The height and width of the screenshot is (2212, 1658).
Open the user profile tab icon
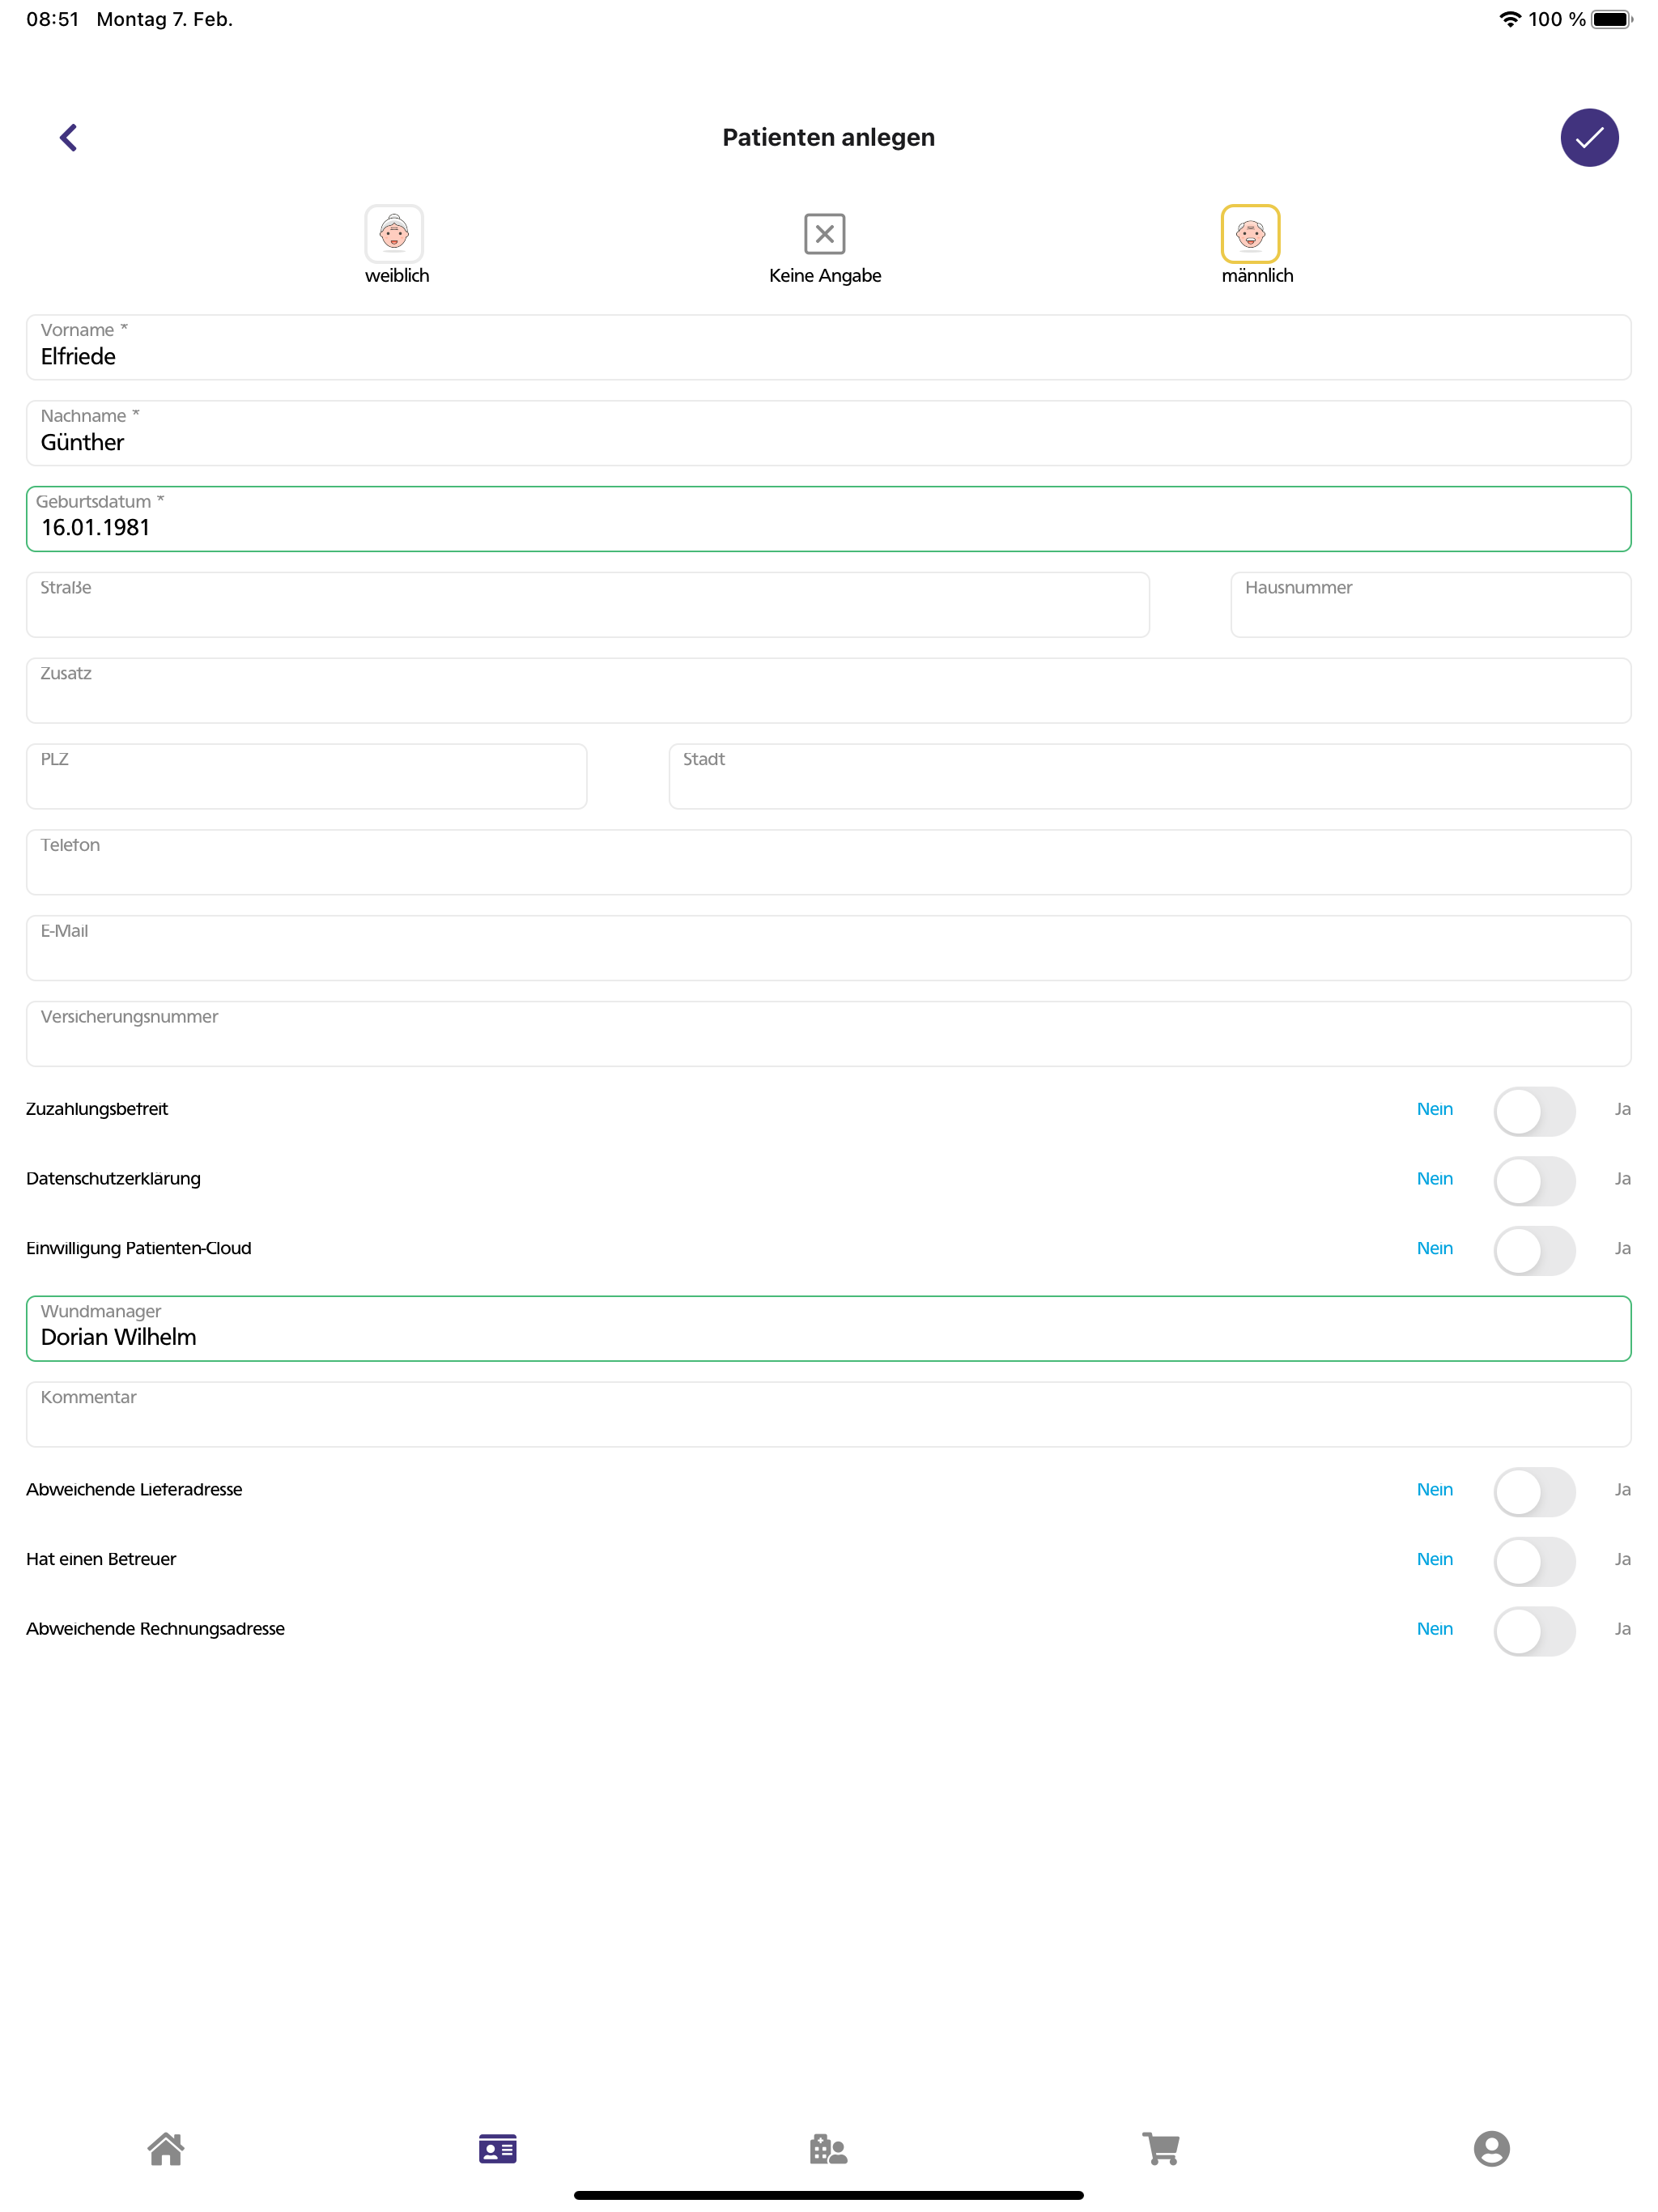1491,2148
